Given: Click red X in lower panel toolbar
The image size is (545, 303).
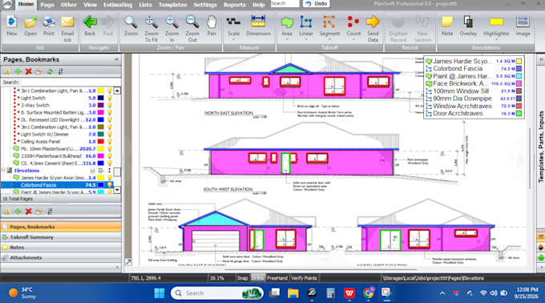Looking at the screenshot, I should (29, 212).
